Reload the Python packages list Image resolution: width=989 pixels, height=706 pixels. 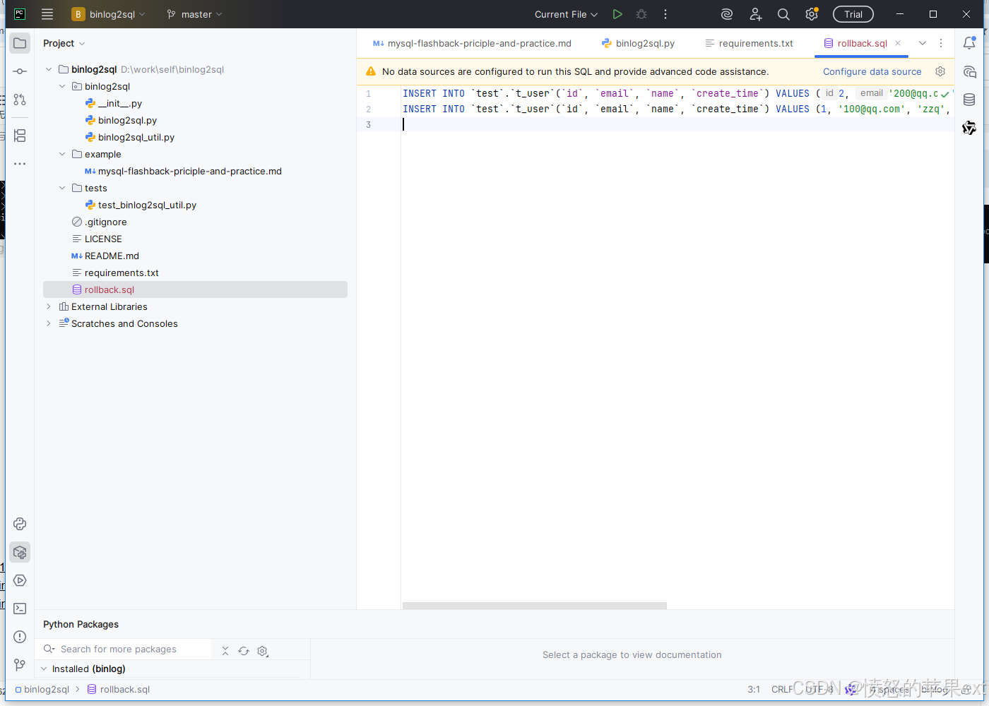click(244, 651)
